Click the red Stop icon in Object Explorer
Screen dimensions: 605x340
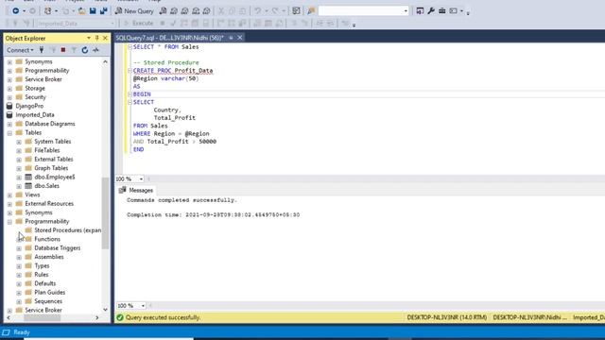[x=63, y=50]
